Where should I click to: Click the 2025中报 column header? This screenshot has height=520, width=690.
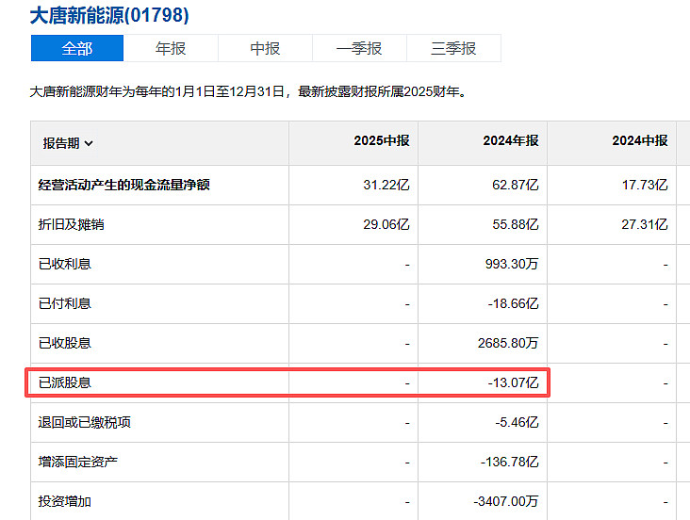click(382, 140)
